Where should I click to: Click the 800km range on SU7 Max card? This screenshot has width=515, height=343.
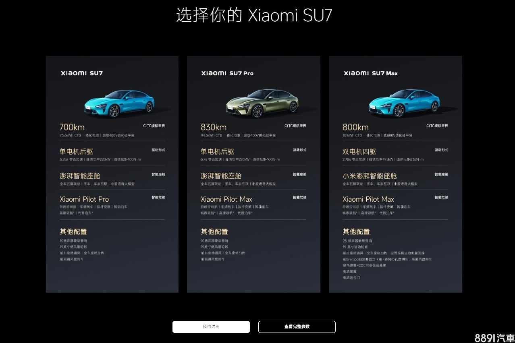[355, 128]
